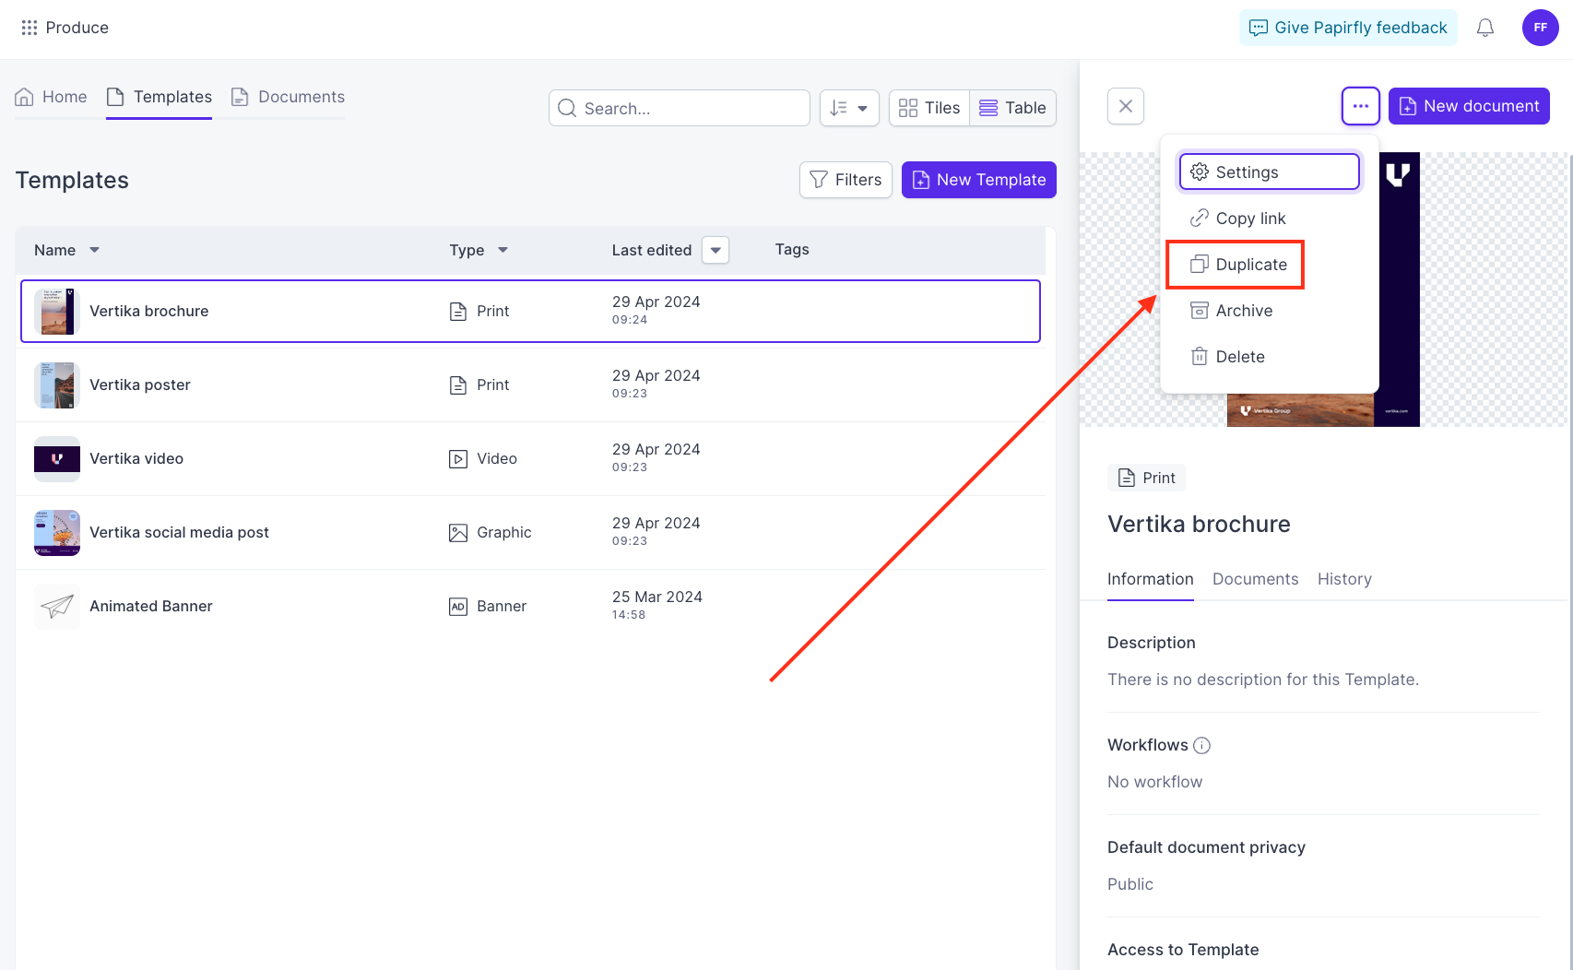
Task: Click the Filters funnel icon
Action: pyautogui.click(x=819, y=180)
